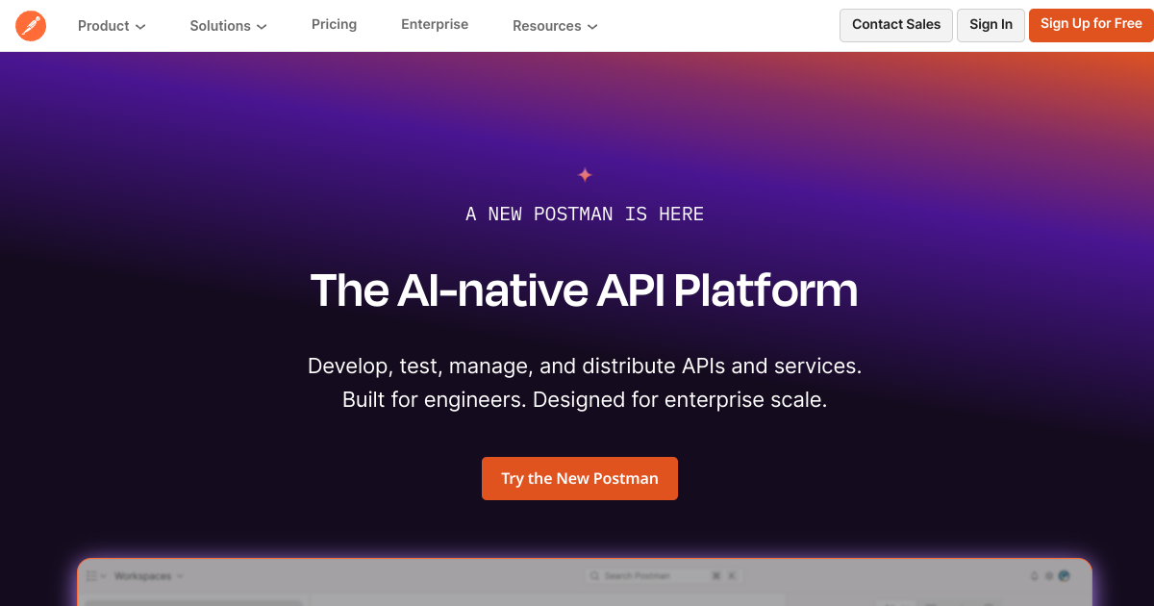Image resolution: width=1154 pixels, height=606 pixels.
Task: Go to the Pricing page
Action: 334,24
